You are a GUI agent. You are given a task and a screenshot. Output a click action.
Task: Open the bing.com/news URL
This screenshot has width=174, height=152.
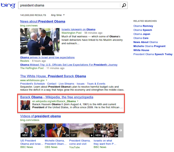pyautogui.click(x=29, y=26)
